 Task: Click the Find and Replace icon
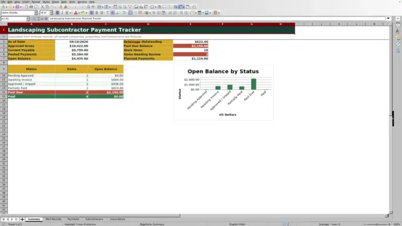[x=88, y=7]
